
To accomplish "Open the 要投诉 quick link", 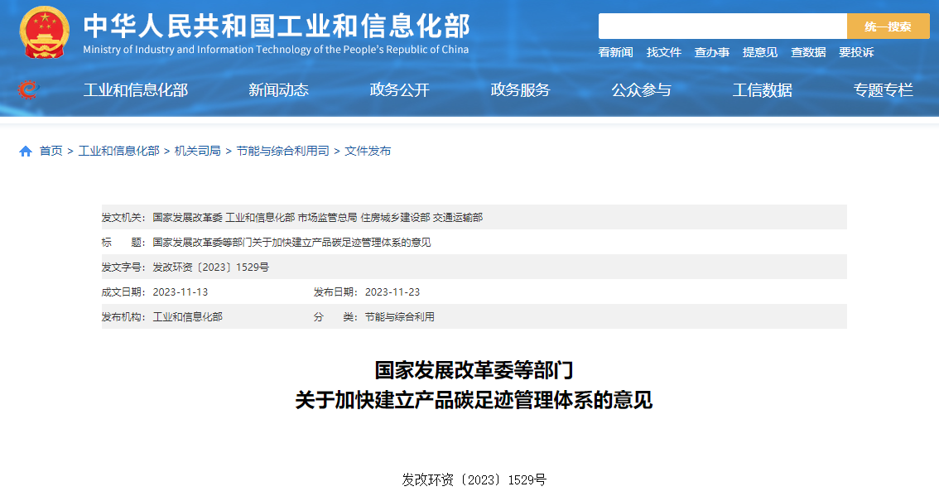I will [x=856, y=53].
